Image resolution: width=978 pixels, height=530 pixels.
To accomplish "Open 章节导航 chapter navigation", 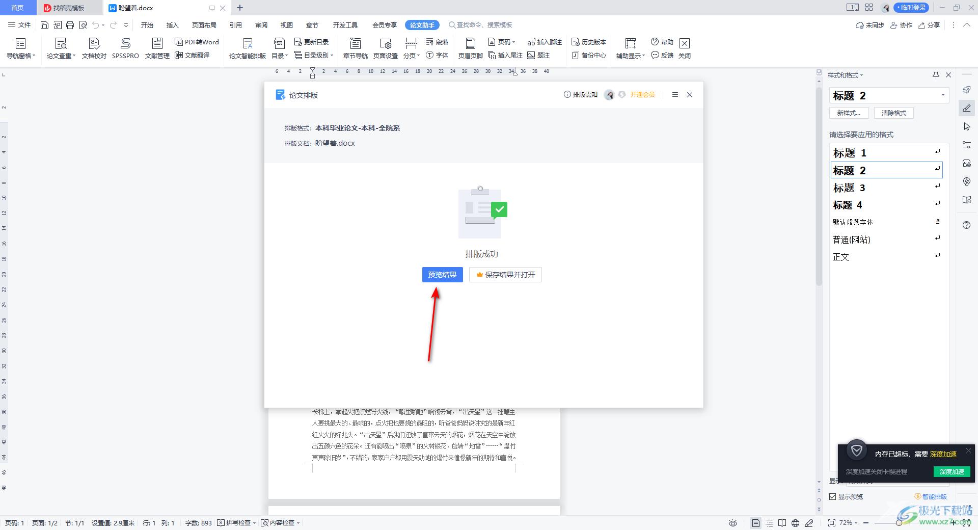I will [x=356, y=48].
